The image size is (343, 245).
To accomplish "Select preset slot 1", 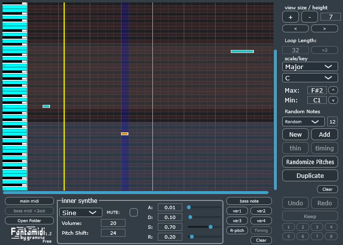I will pos(289,227).
